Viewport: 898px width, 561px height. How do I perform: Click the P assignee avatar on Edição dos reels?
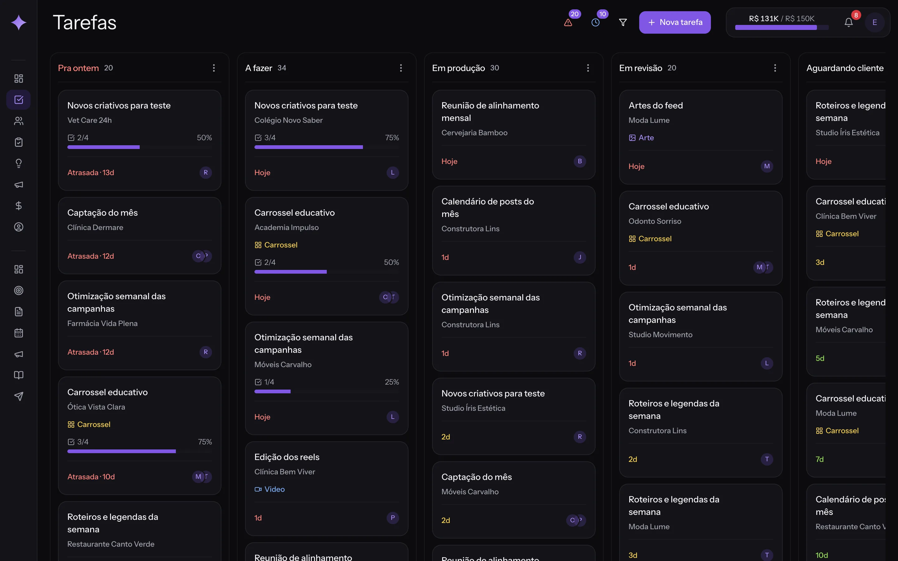point(393,518)
